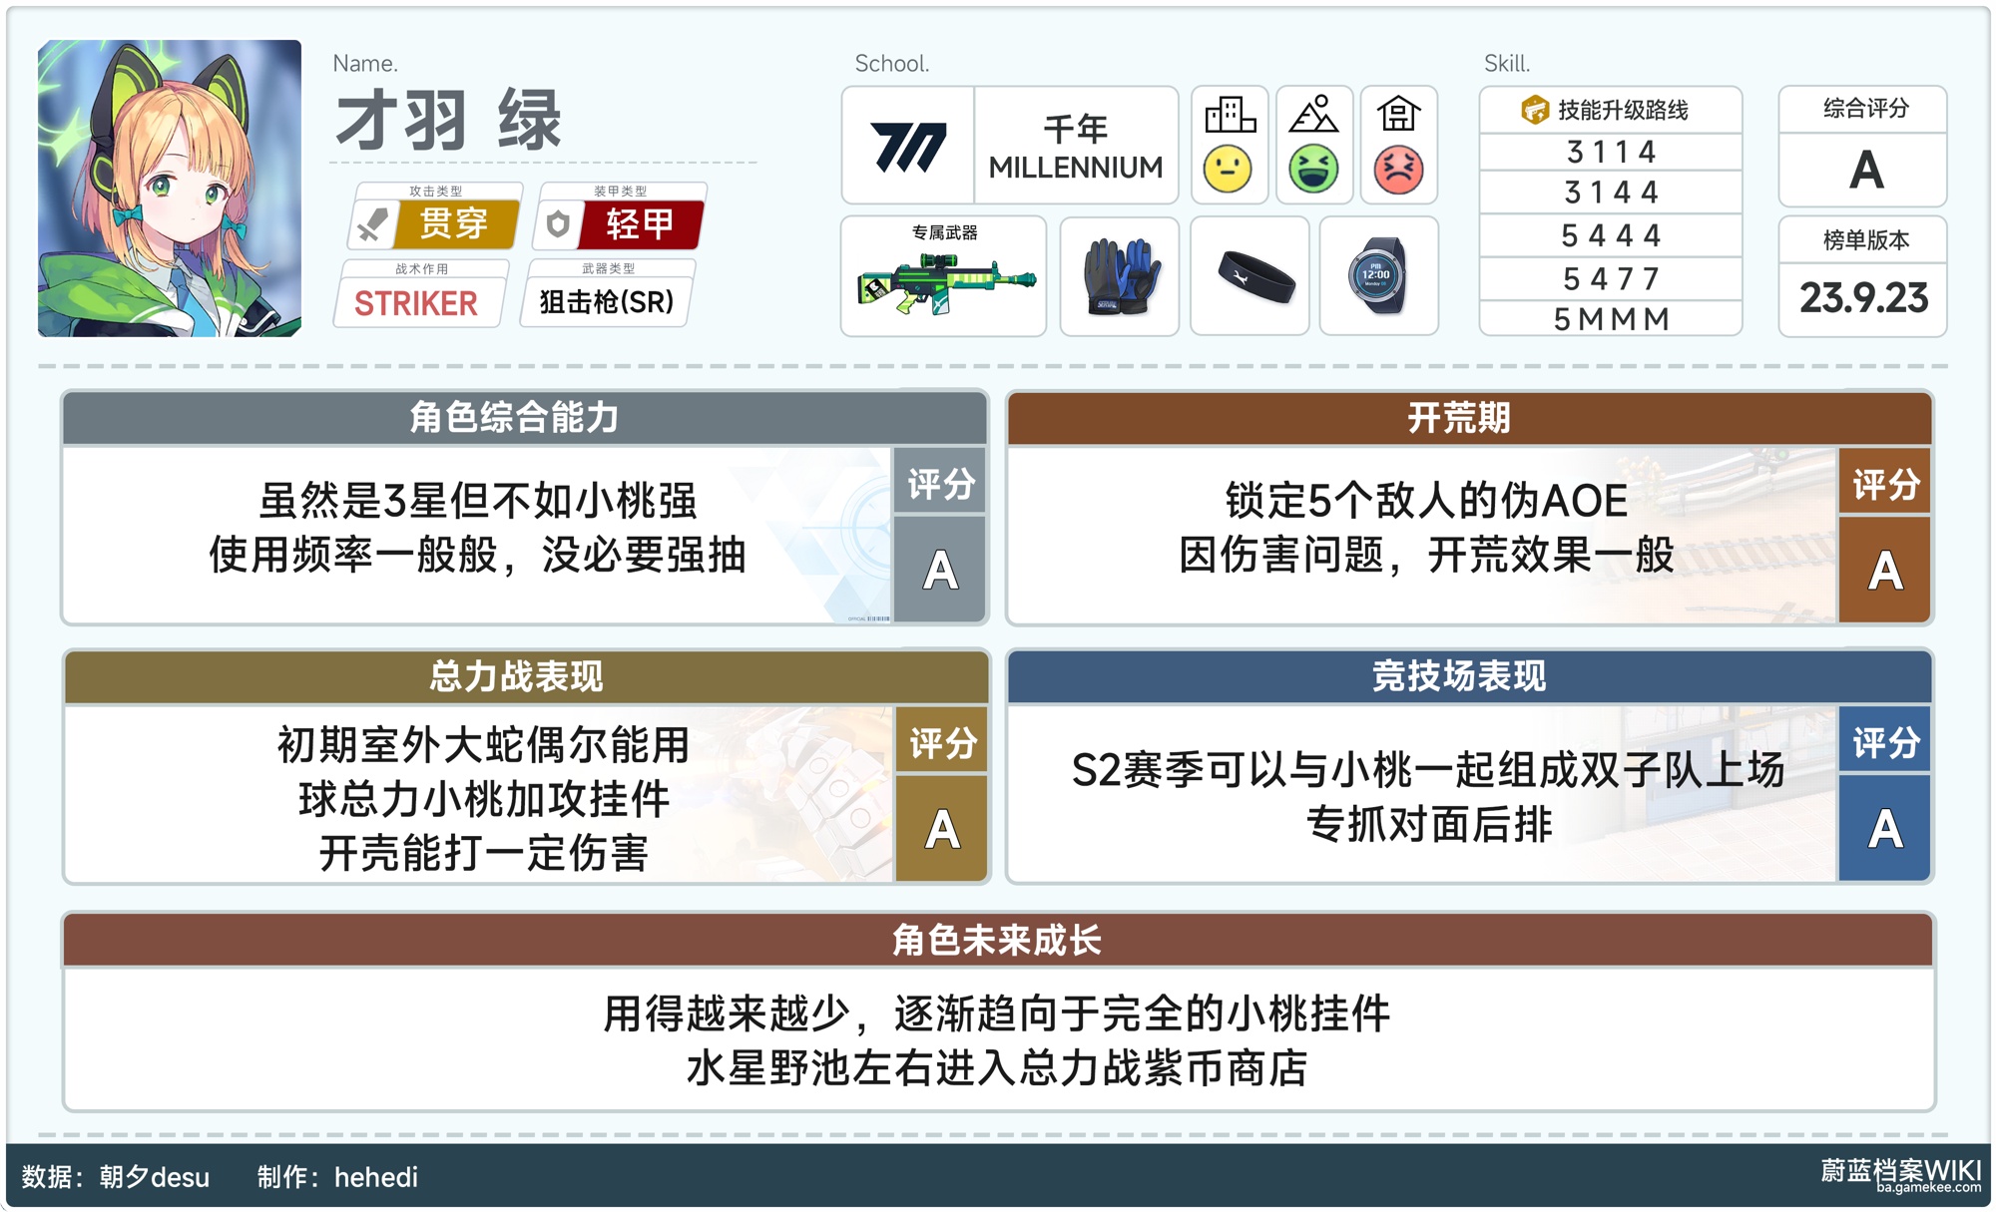Click the 开荒期 section header
This screenshot has width=1996, height=1212.
click(x=1459, y=417)
